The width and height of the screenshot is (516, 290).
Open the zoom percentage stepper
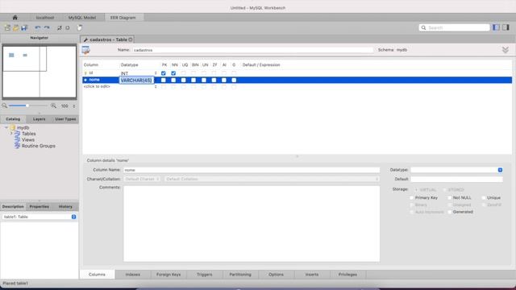click(74, 106)
